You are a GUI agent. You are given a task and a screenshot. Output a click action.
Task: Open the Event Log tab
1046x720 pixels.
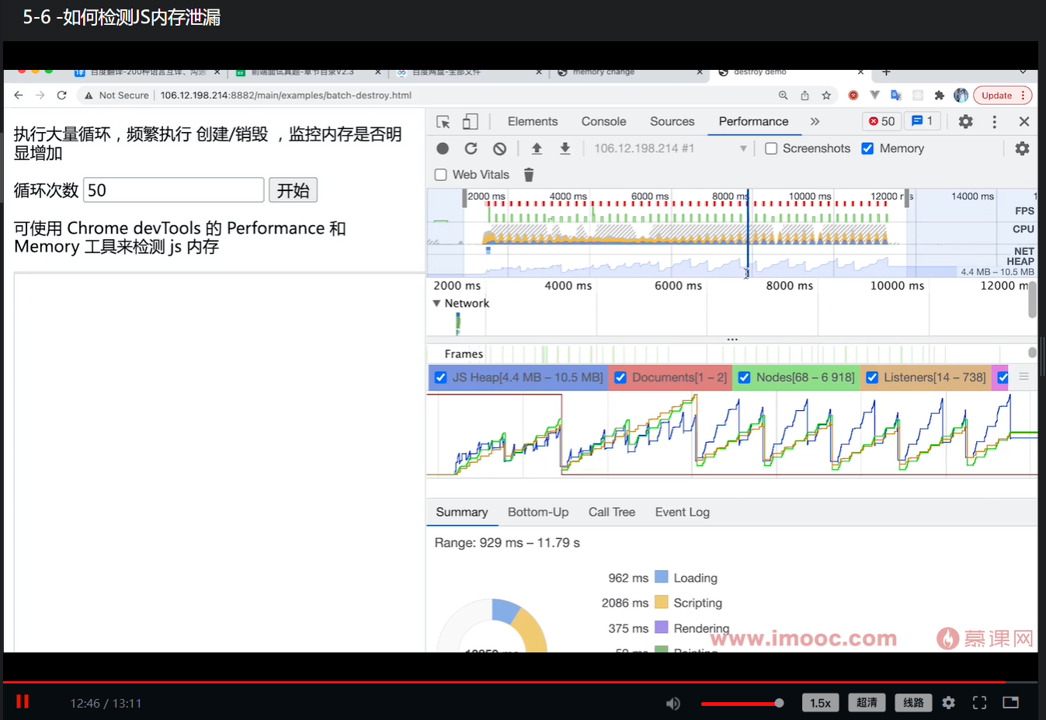pyautogui.click(x=683, y=513)
